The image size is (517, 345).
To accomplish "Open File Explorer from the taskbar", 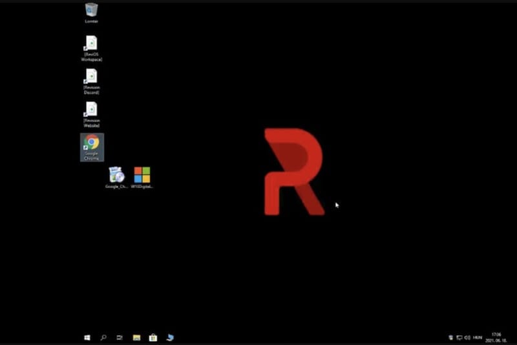I will coord(136,337).
